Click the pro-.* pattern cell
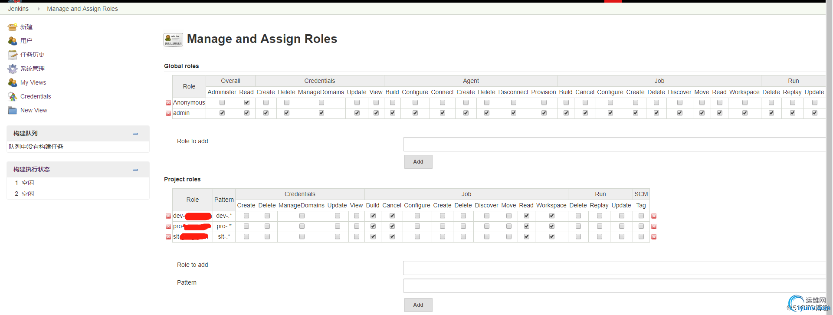833x315 pixels. 224,226
